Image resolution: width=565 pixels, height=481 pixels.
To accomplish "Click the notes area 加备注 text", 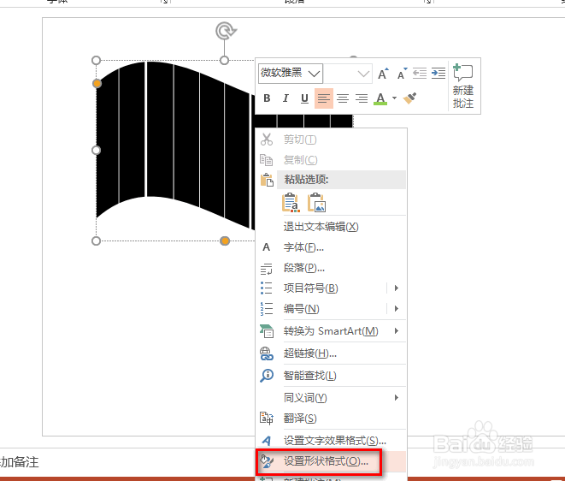I will tap(19, 462).
